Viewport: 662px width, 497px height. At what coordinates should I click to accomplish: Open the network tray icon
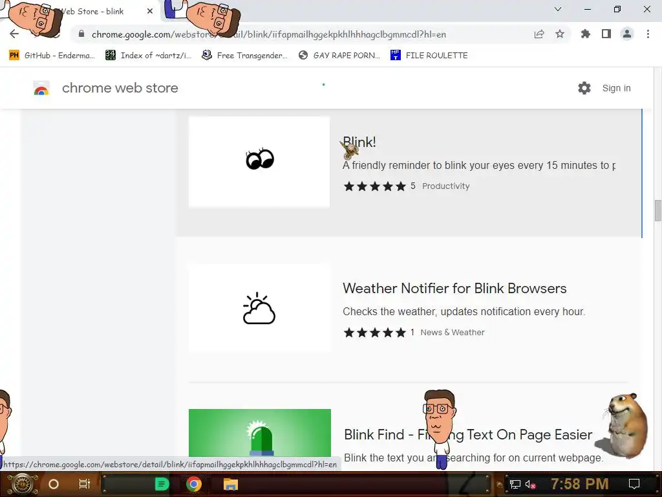point(515,484)
